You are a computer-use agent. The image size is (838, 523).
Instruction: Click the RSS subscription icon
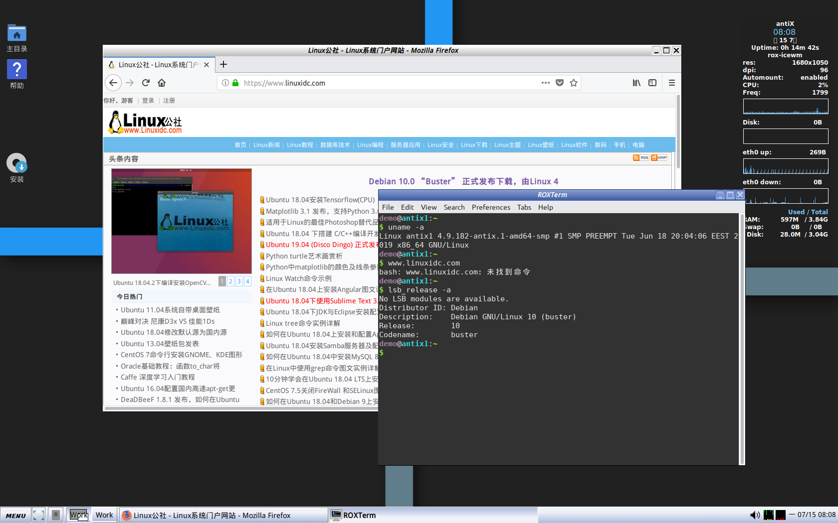click(640, 157)
